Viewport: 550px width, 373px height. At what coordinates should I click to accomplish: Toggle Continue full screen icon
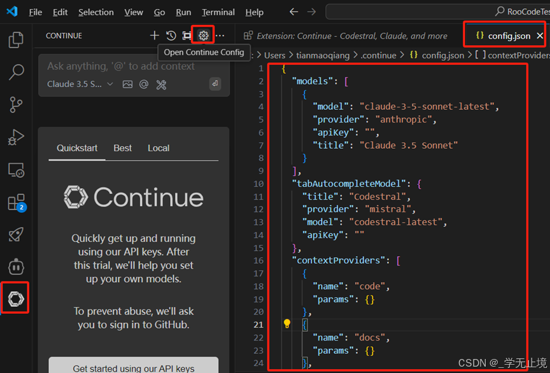pos(187,36)
